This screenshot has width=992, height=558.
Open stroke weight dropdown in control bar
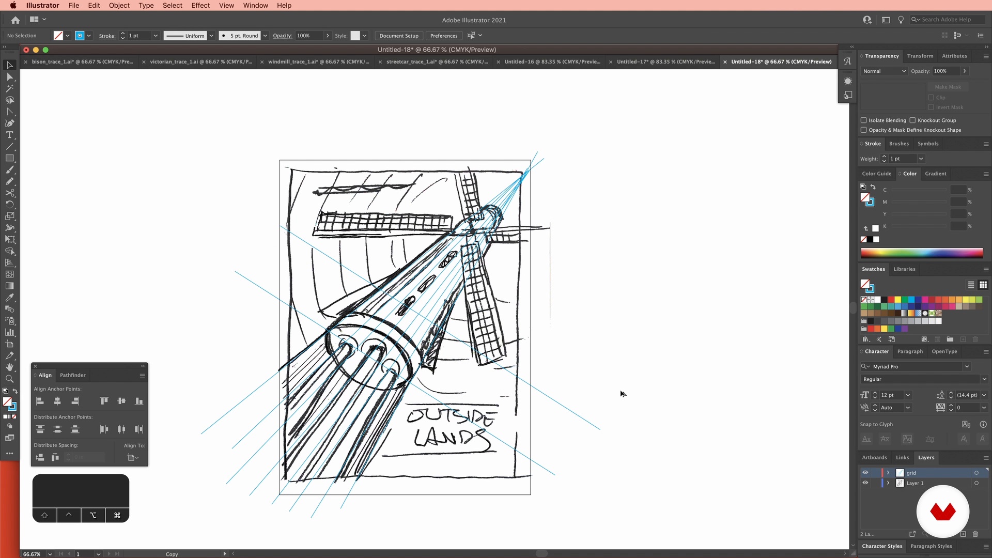(x=156, y=36)
